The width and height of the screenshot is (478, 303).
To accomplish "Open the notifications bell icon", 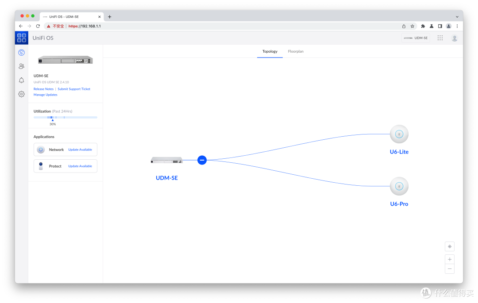I will (21, 80).
